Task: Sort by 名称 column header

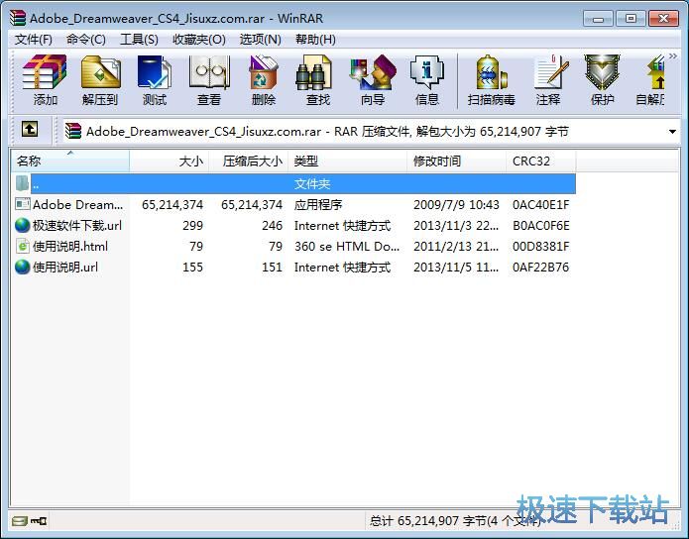Action: 70,161
